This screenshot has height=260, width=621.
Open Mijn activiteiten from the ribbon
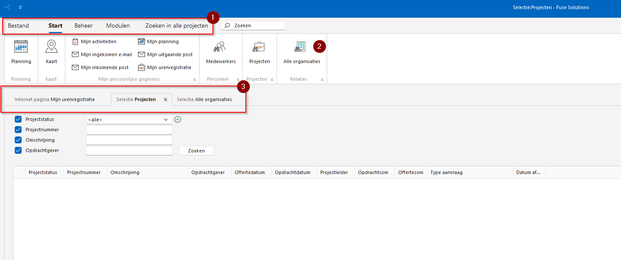(94, 41)
